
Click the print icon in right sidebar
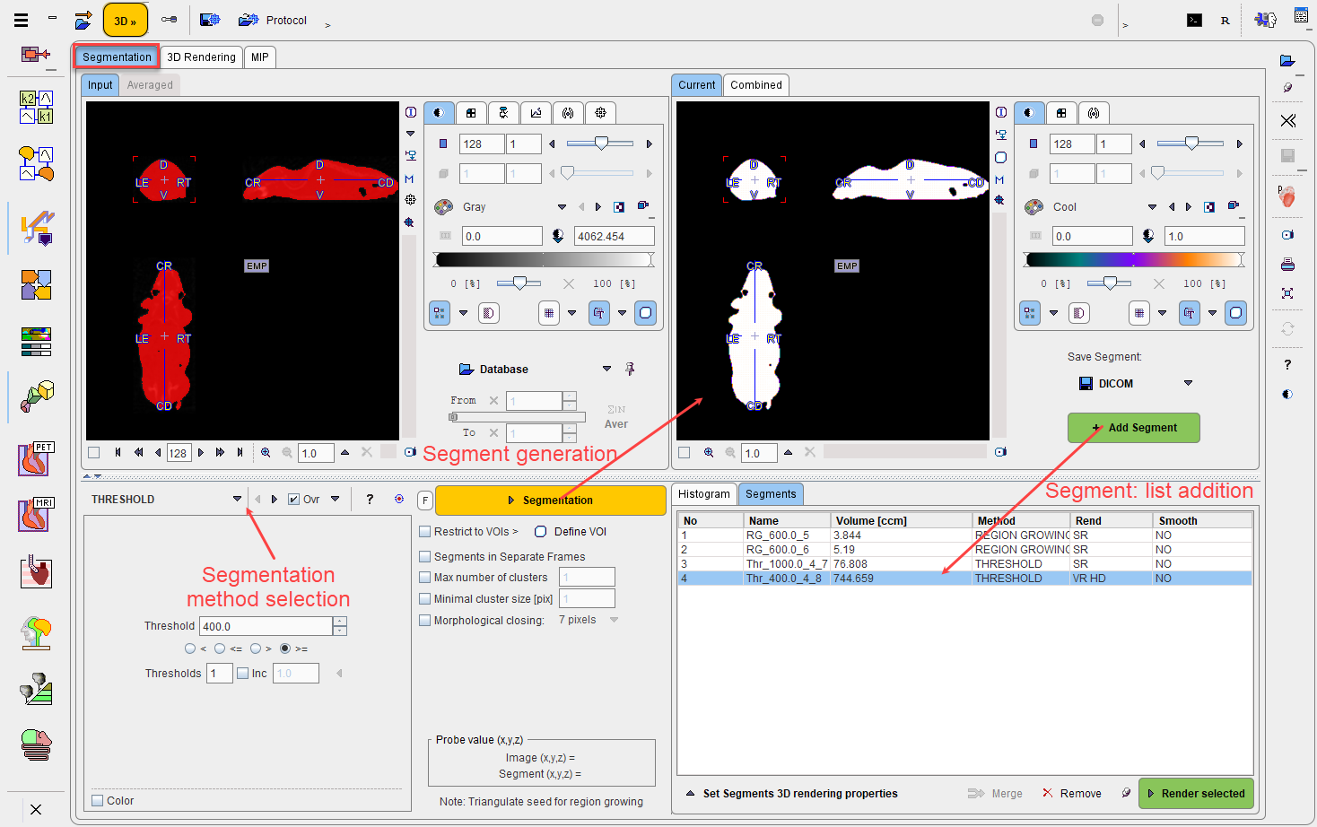[1287, 265]
